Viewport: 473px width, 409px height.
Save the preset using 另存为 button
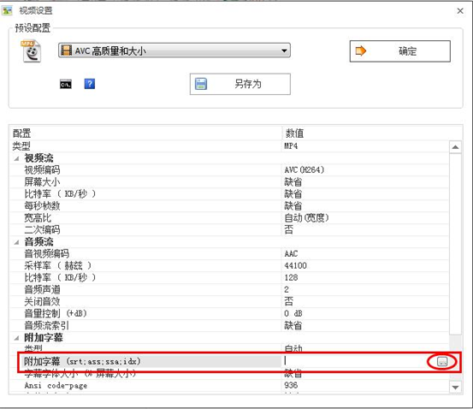[240, 84]
